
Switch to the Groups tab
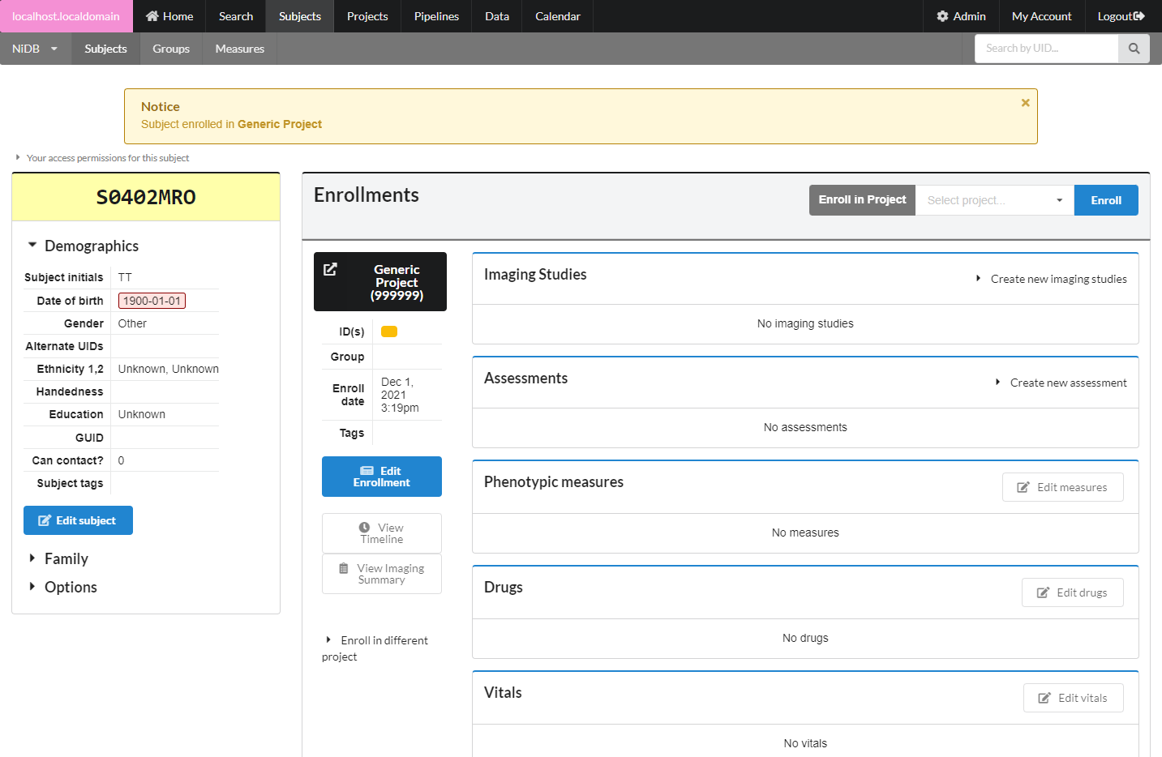coord(171,49)
